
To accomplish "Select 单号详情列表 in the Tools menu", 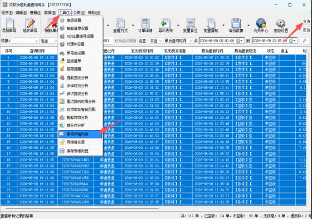I will click(x=80, y=134).
